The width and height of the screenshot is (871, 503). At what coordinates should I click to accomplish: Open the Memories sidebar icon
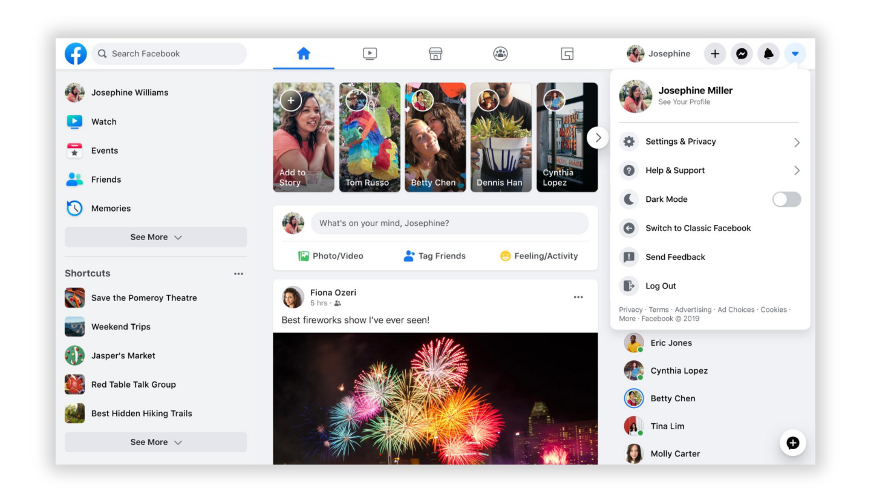tap(74, 208)
